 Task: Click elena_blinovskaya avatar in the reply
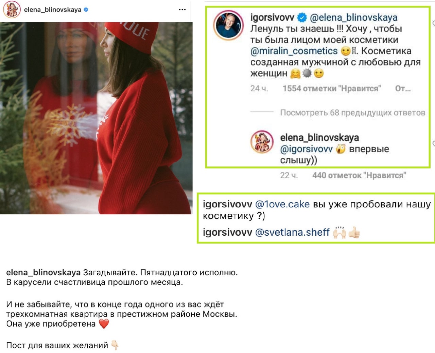pos(262,142)
